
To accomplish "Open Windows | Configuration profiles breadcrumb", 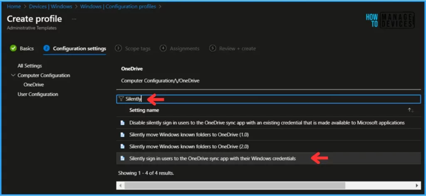I will click(x=118, y=7).
